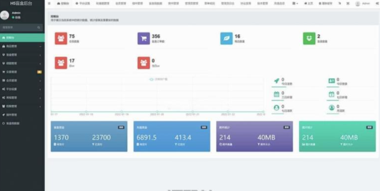
Task: Select the green 控制台 item in sidebar
Action: (x=22, y=37)
